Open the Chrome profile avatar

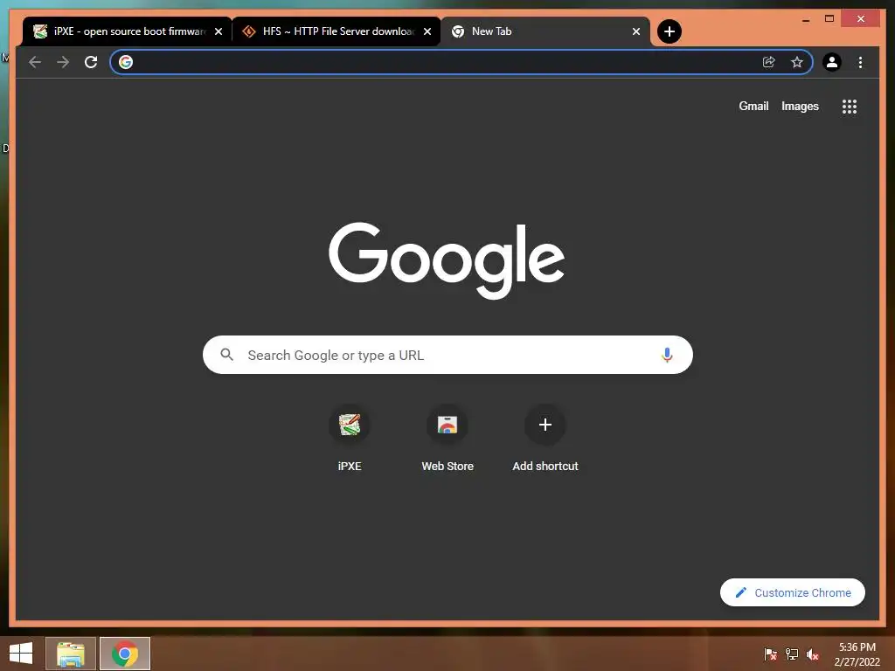pos(832,62)
